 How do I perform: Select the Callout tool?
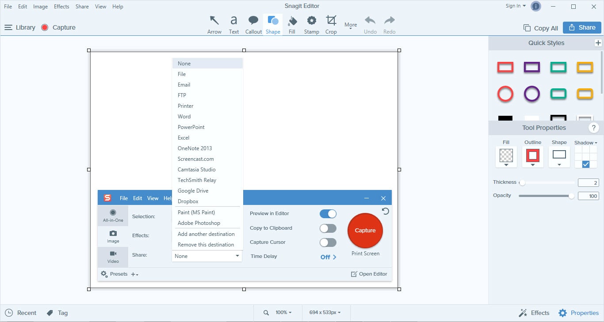click(253, 25)
